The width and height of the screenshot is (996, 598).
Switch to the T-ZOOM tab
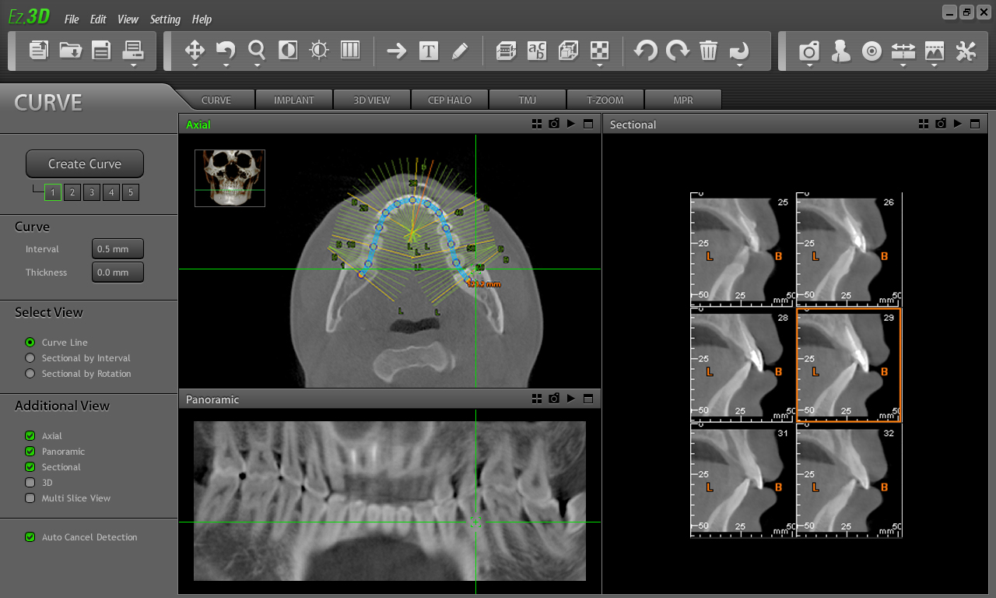tap(605, 100)
